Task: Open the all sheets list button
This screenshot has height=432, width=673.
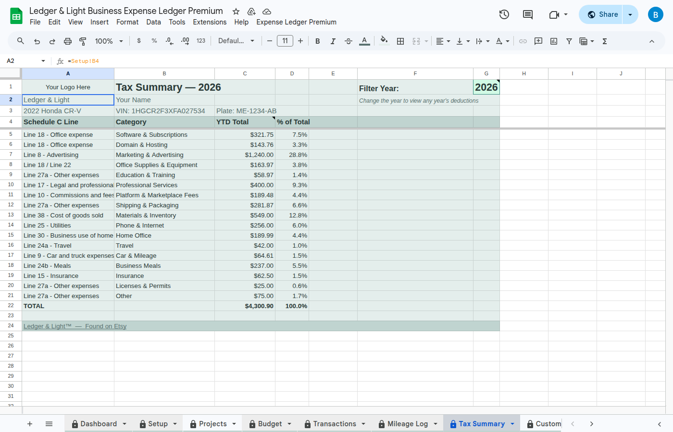Action: click(49, 424)
